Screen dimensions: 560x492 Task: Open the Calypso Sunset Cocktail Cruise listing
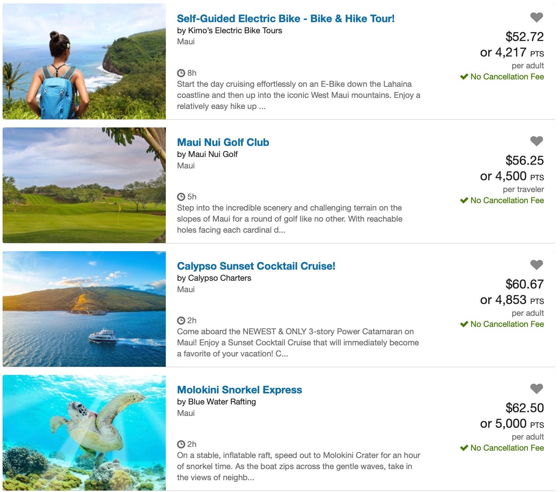click(256, 266)
